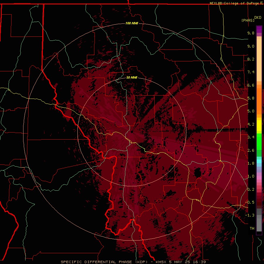Click the TH threshold label

252,229
